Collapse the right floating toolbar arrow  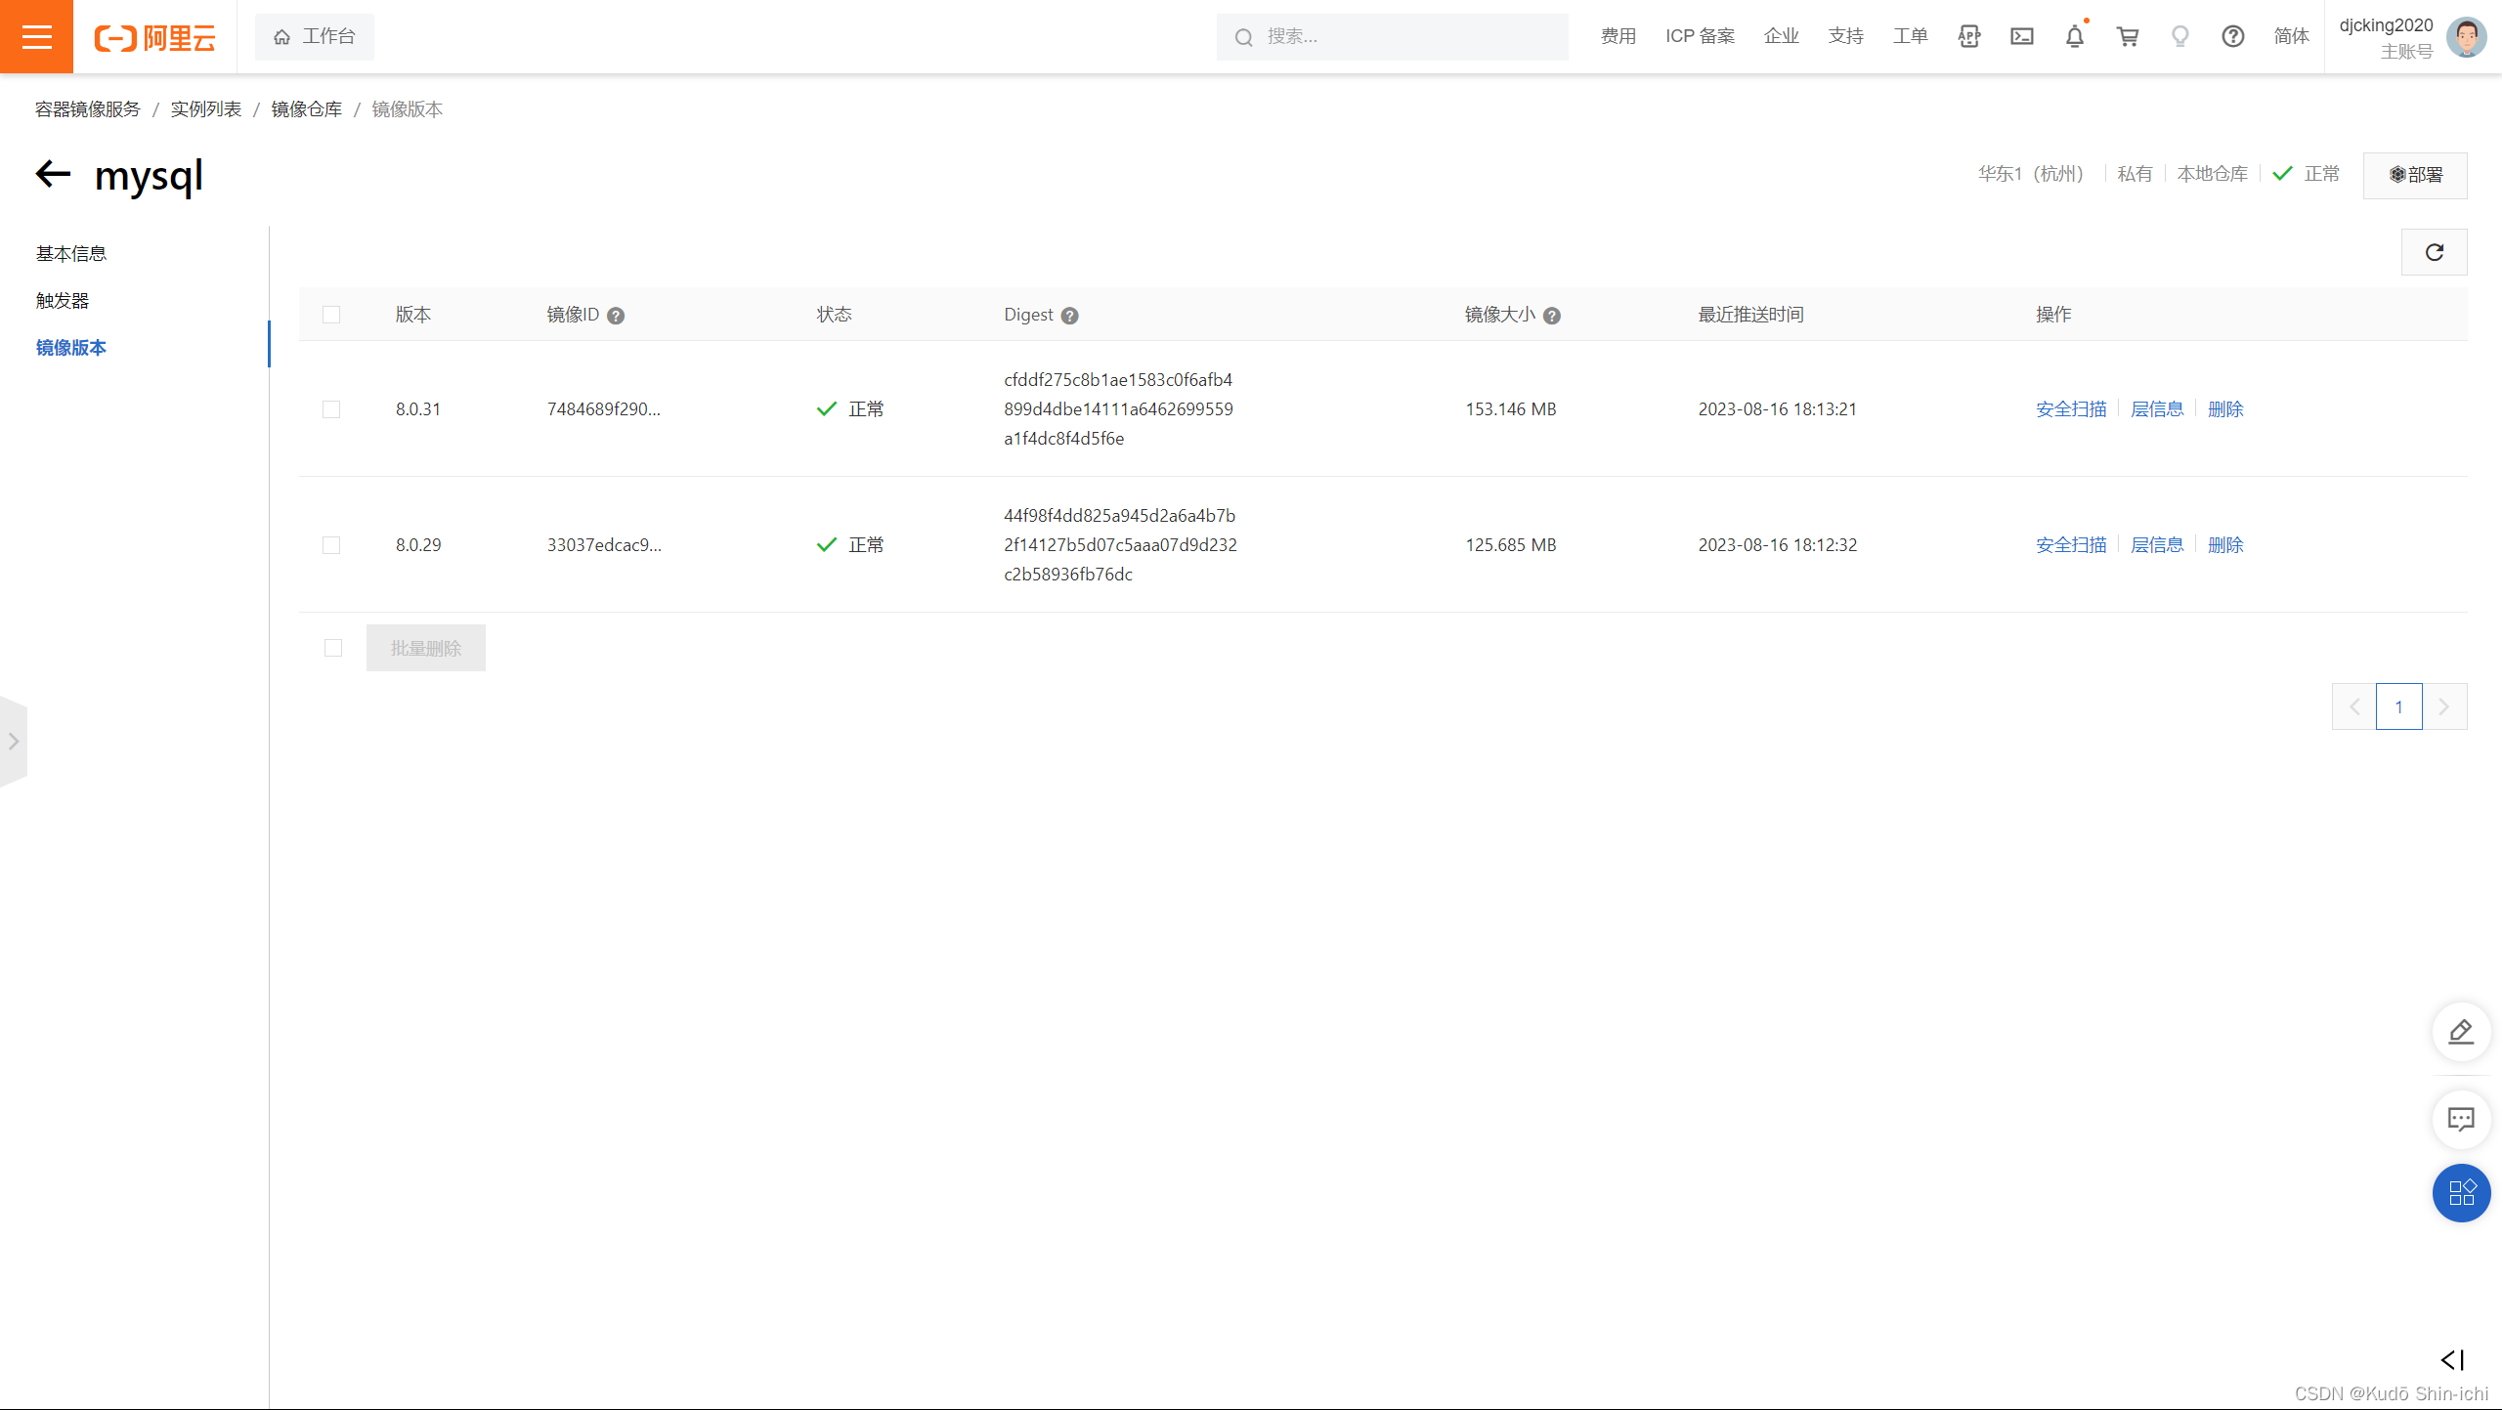click(x=2452, y=1359)
